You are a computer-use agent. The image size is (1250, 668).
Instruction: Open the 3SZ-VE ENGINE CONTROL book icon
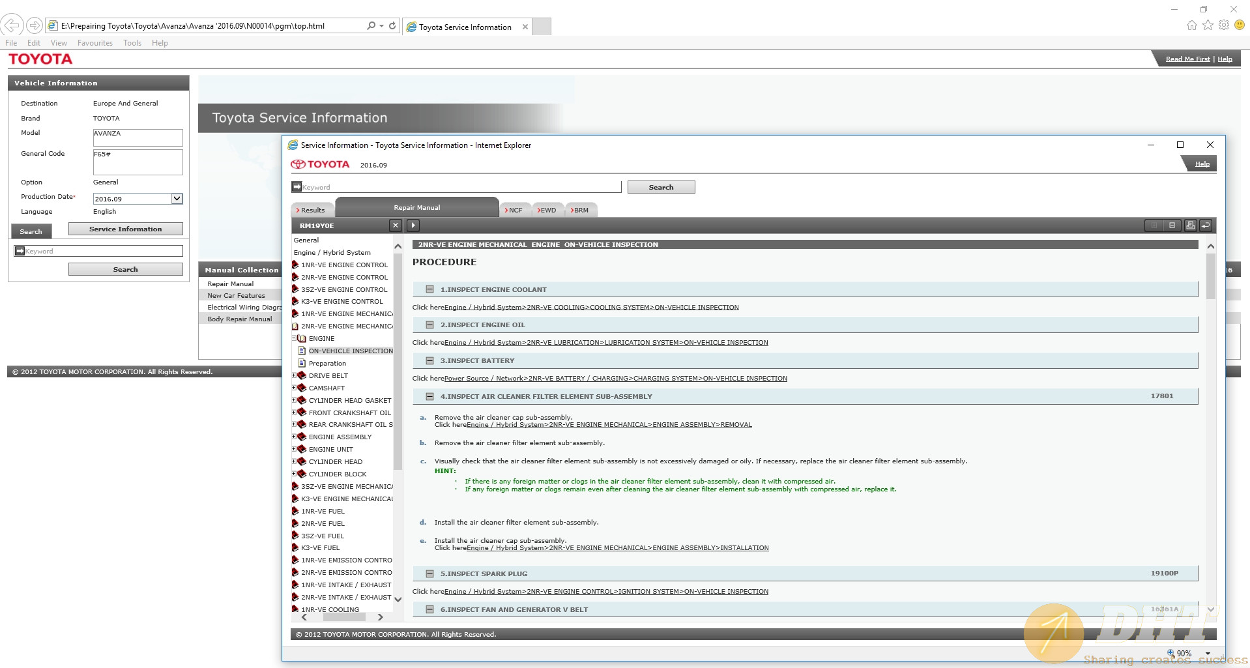[x=295, y=289]
